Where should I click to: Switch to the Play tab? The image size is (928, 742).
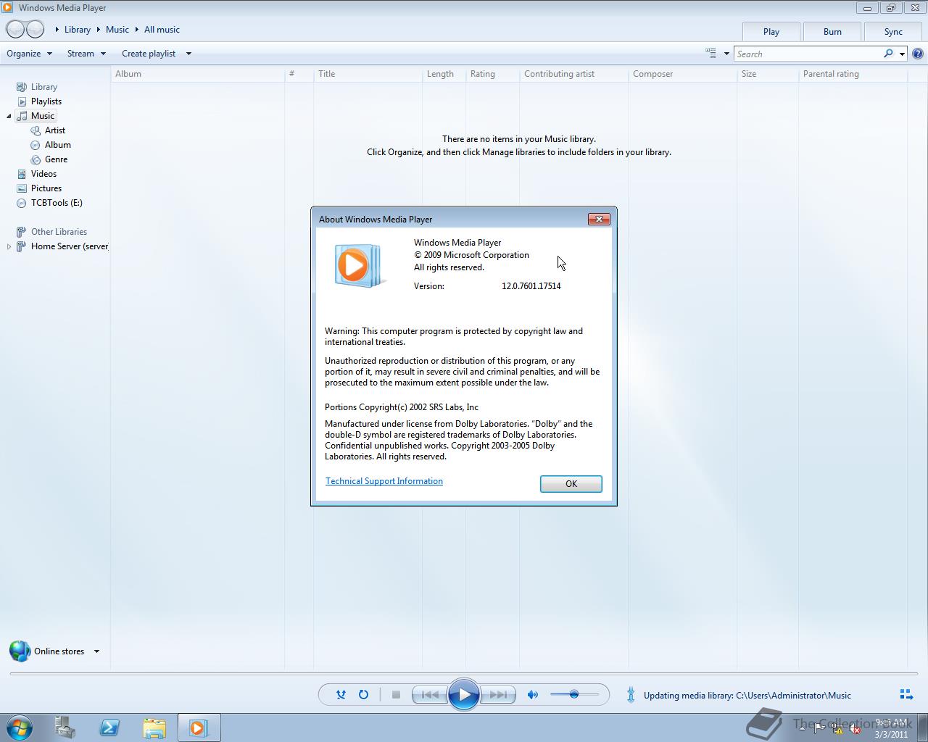[x=771, y=32]
